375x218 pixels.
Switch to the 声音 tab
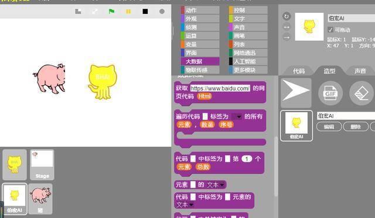click(x=360, y=71)
